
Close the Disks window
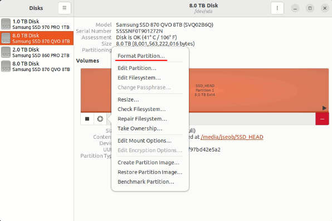tap(325, 8)
